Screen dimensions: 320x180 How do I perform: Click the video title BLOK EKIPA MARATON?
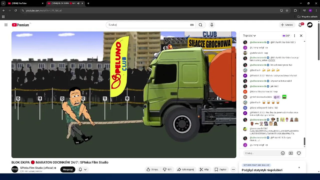coord(60,162)
